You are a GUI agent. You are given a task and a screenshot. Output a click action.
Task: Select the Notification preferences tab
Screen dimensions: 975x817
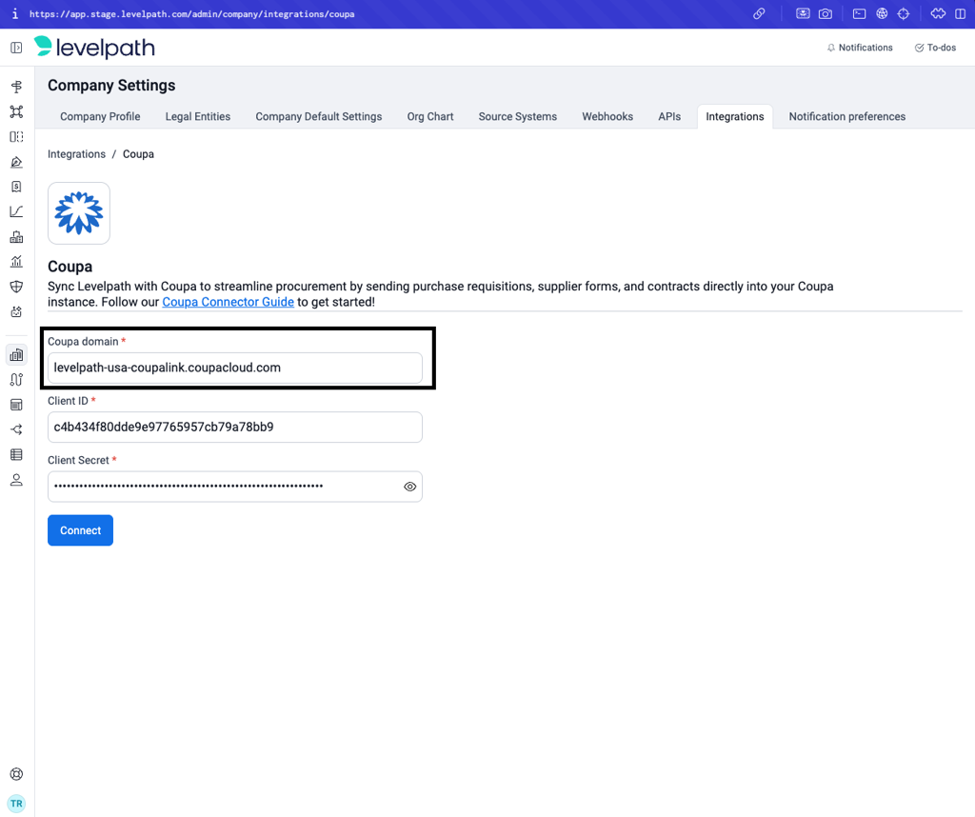point(846,116)
